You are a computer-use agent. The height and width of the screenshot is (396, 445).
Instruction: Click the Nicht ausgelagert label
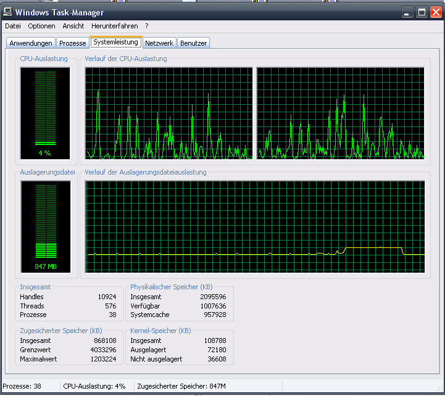pos(156,359)
